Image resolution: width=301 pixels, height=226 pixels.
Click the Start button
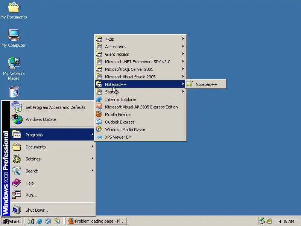pyautogui.click(x=11, y=221)
